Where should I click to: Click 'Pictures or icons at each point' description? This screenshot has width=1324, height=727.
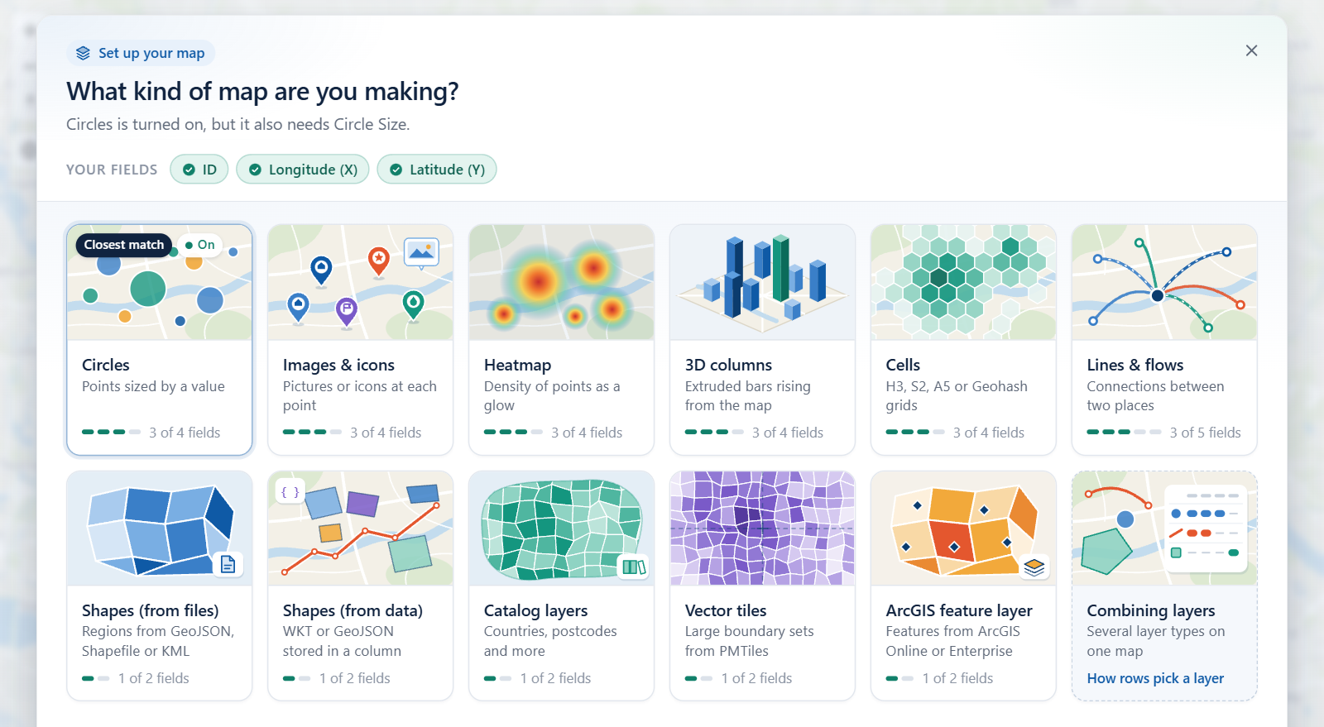coord(360,396)
